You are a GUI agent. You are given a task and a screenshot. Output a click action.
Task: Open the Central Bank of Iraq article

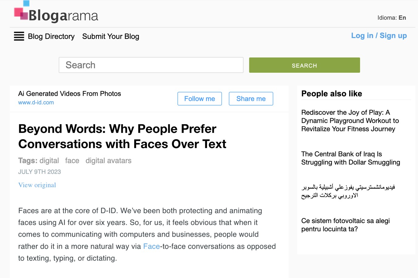[351, 158]
